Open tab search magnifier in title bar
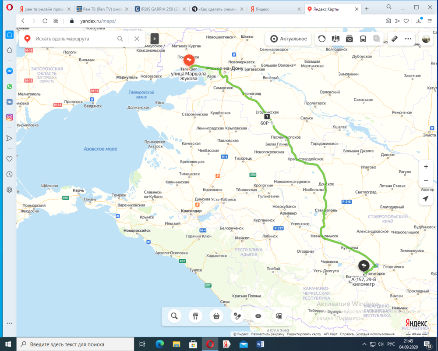 389,7
